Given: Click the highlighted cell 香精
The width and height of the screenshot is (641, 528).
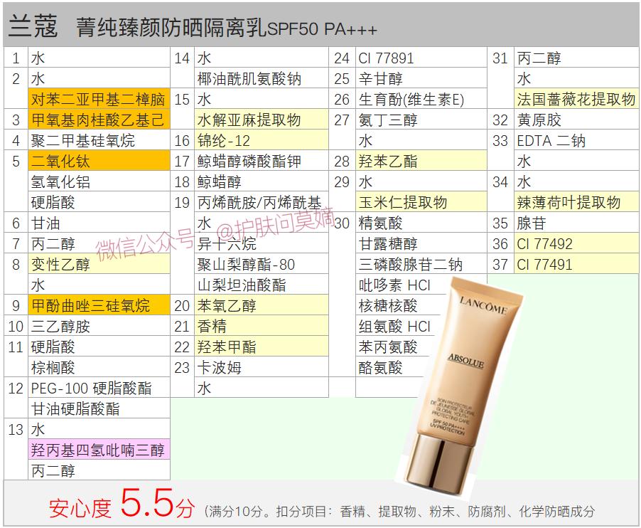Looking at the screenshot, I should tap(262, 326).
